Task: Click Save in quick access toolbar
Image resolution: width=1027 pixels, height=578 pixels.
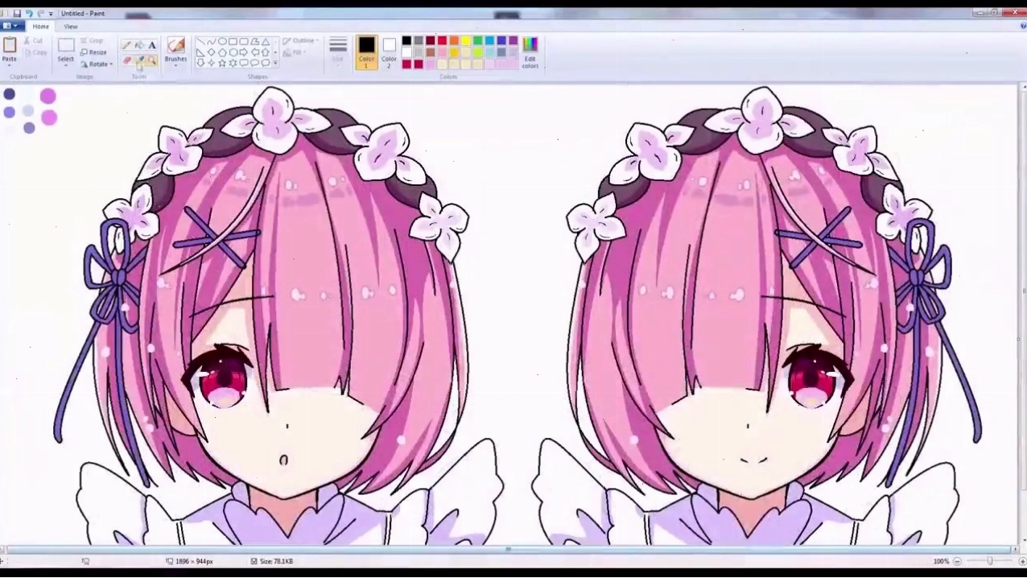Action: pyautogui.click(x=17, y=14)
